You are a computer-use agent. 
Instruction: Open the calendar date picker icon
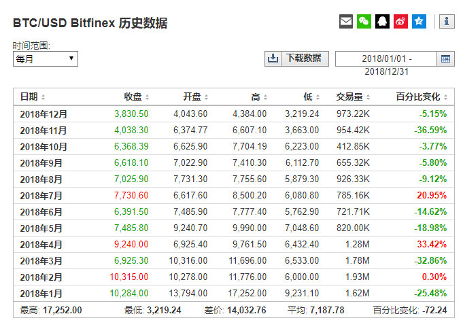[x=445, y=58]
